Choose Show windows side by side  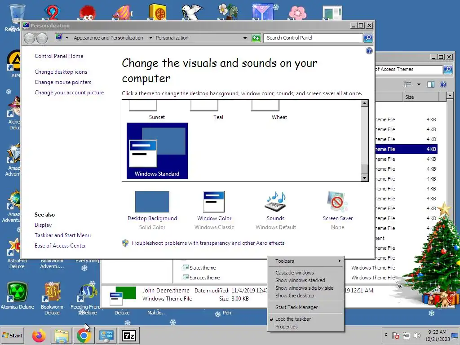[305, 288]
